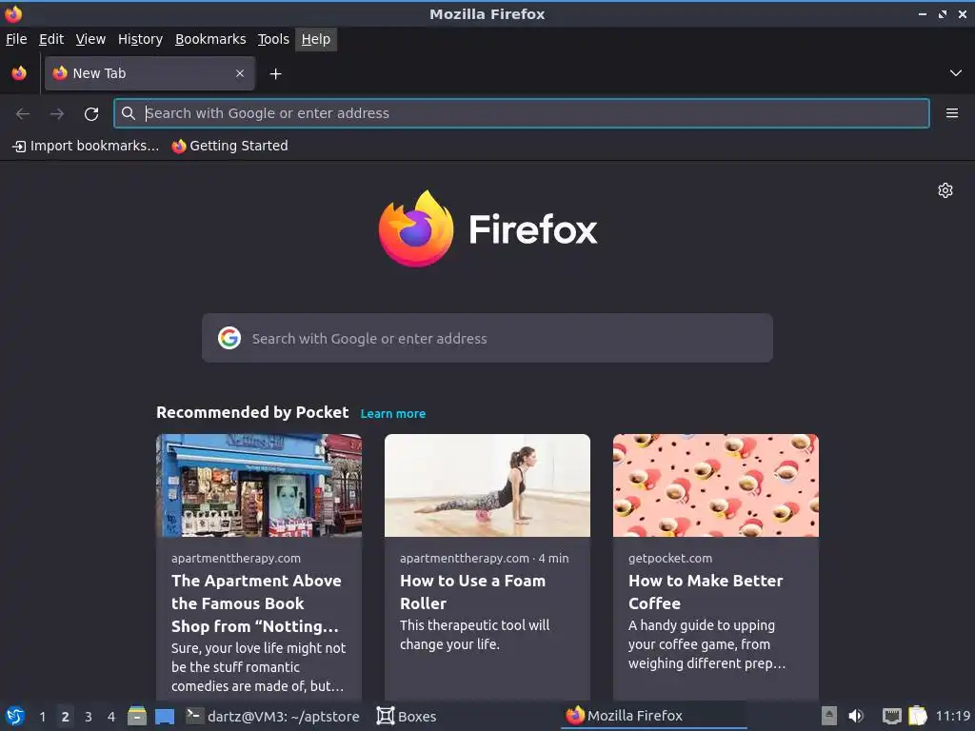This screenshot has height=731, width=975.
Task: Open a new tab with the plus button
Action: coord(275,74)
